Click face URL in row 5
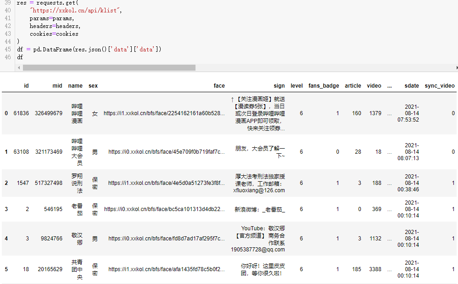The image size is (458, 284). pos(167,269)
